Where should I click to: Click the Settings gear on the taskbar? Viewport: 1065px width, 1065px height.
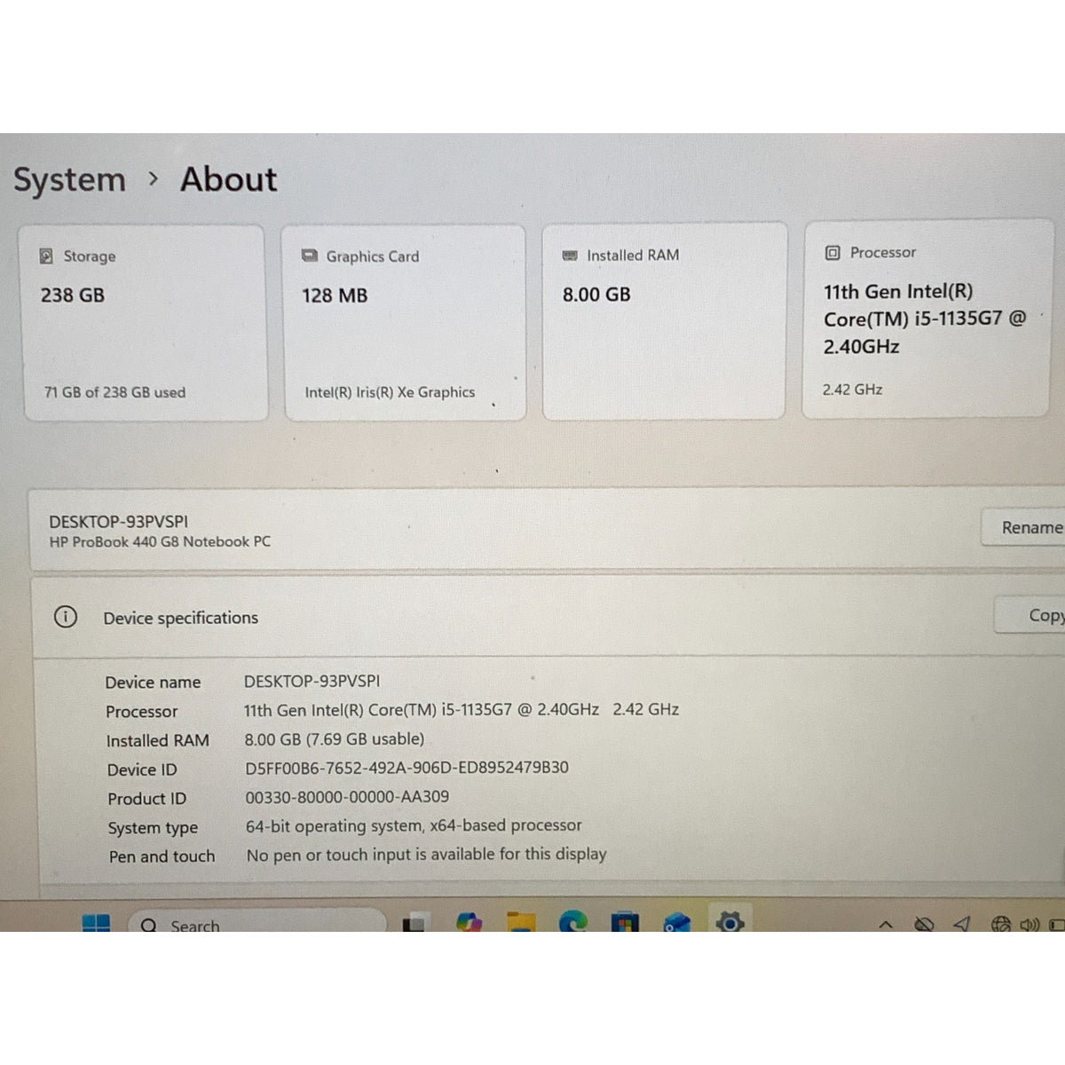pos(730,921)
